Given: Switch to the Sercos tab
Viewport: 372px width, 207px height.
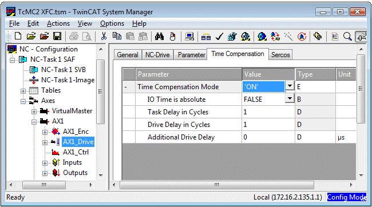Looking at the screenshot, I should 280,55.
